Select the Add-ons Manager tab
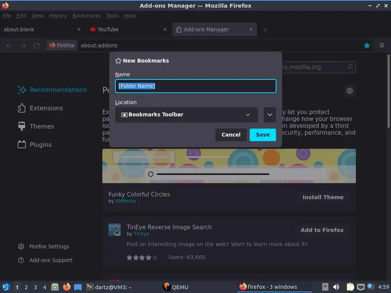The image size is (391, 293). (215, 29)
